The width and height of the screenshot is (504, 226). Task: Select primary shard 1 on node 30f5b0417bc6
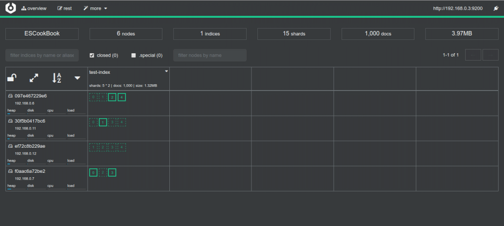(103, 122)
